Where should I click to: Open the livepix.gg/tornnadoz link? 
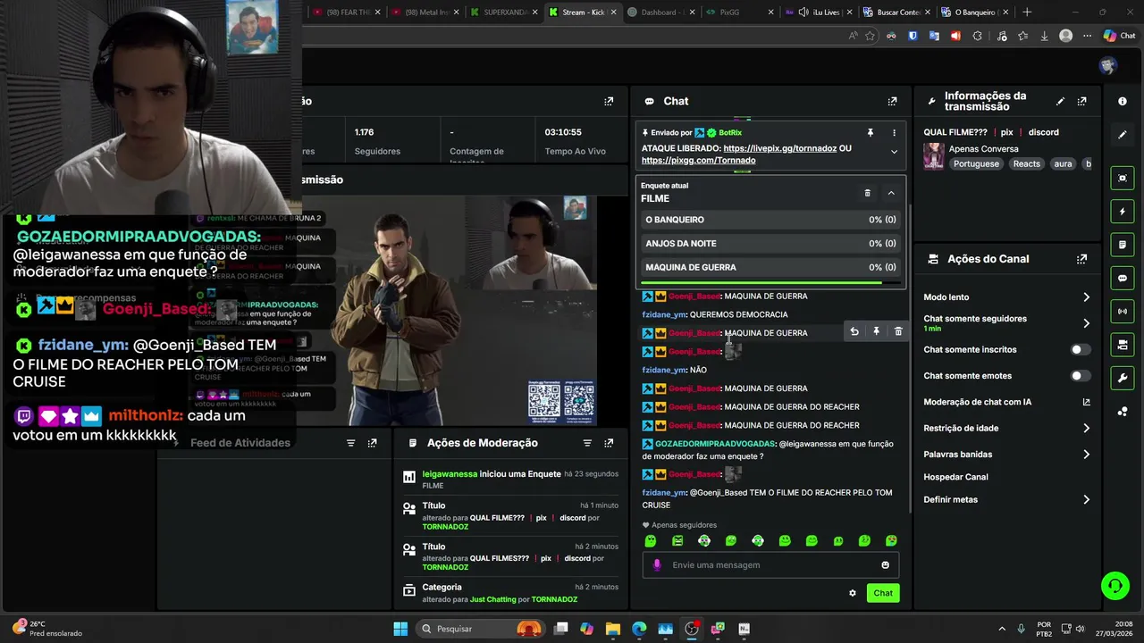click(779, 148)
